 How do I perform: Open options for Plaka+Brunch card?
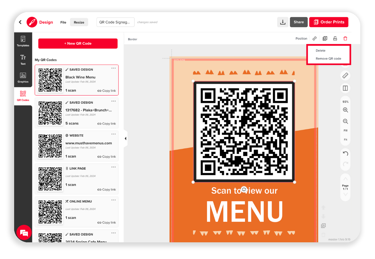[x=113, y=101]
